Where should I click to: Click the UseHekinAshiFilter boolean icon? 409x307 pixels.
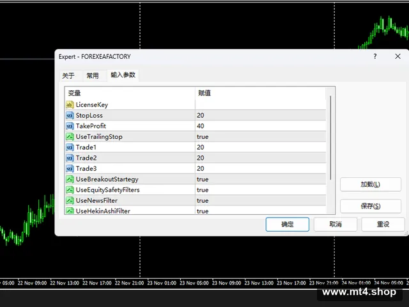click(x=70, y=210)
